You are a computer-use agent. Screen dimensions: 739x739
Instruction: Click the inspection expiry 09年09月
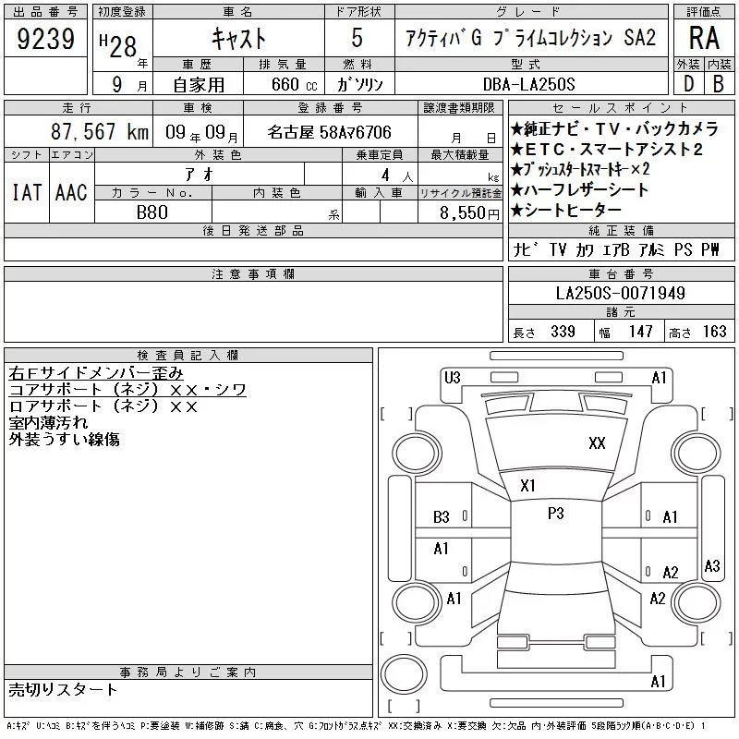click(201, 132)
